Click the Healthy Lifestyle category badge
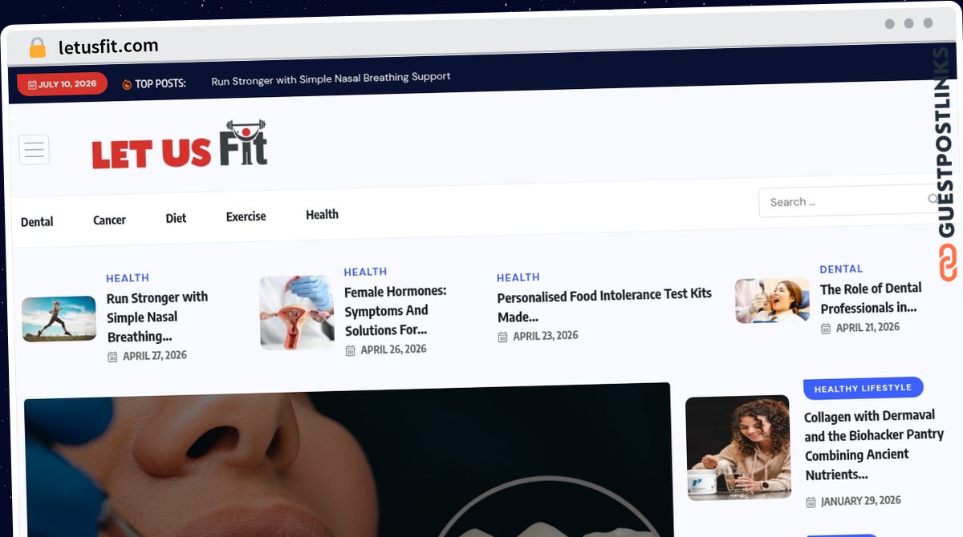Image resolution: width=963 pixels, height=537 pixels. click(863, 388)
